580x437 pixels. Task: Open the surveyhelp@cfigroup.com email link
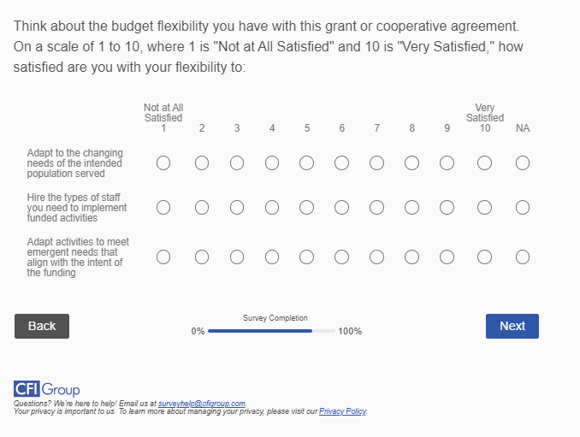202,403
